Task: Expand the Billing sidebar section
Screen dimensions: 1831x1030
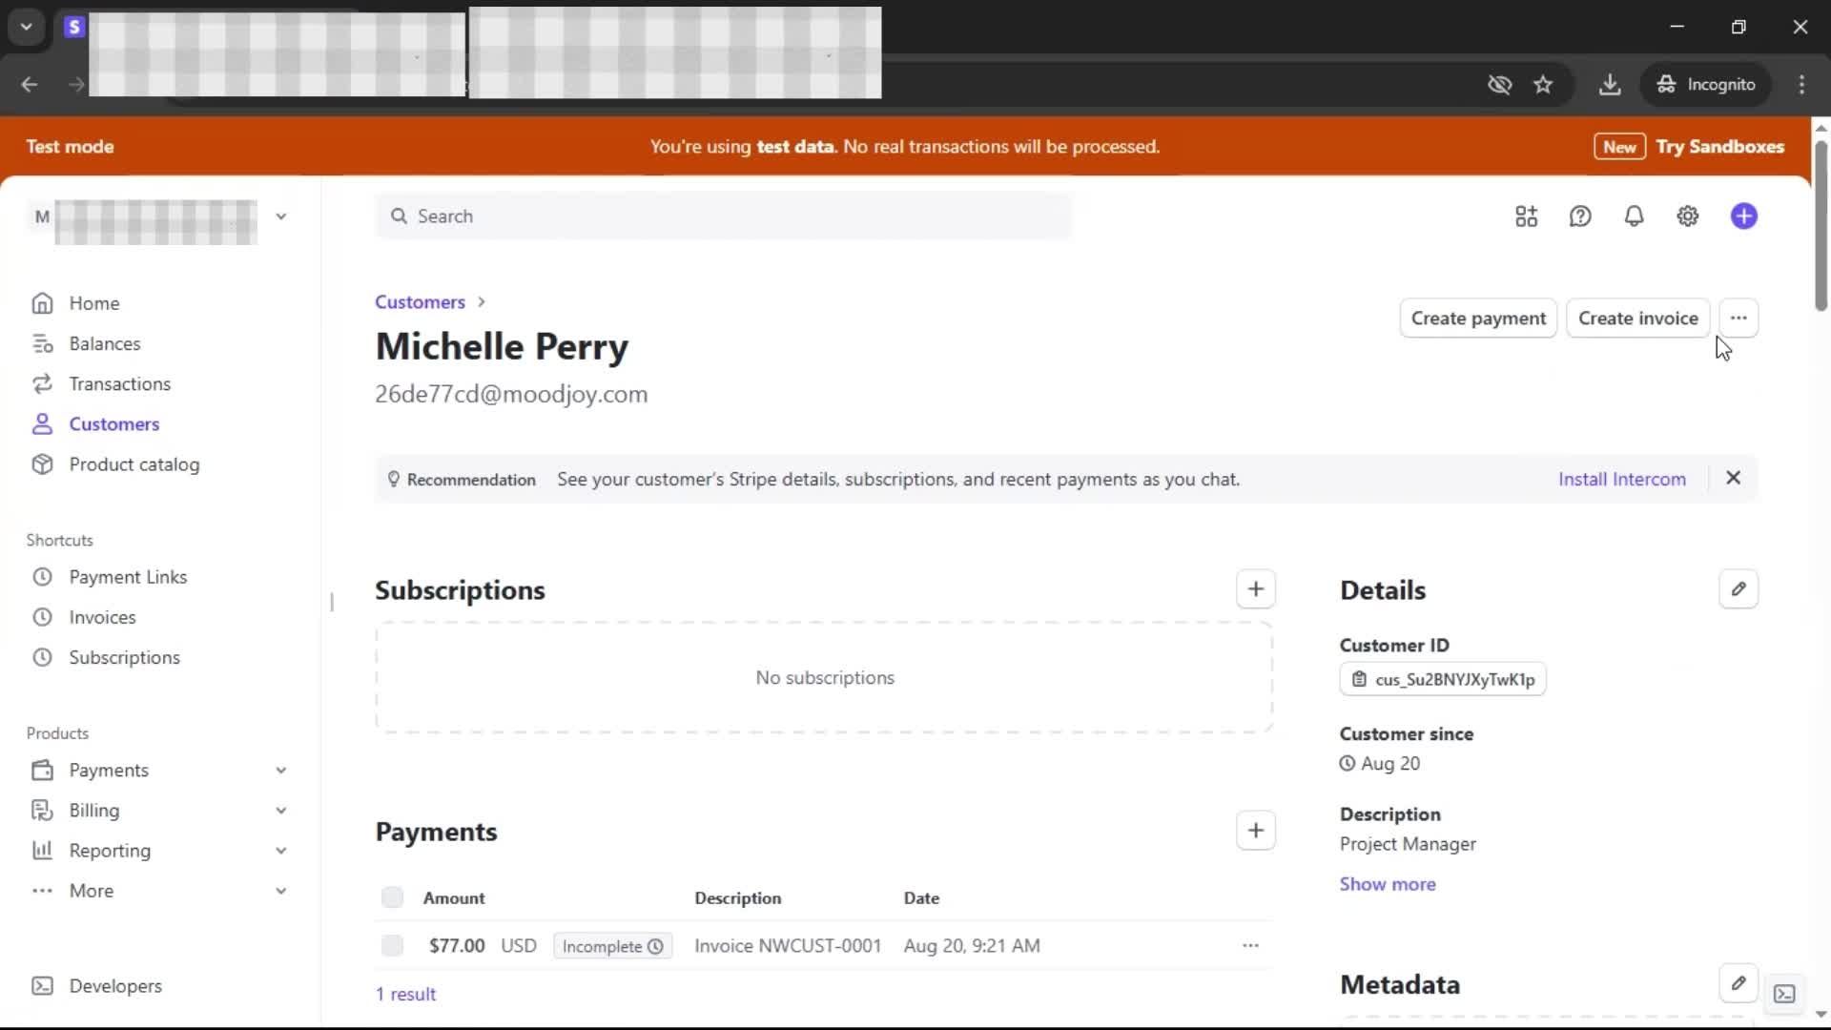Action: tap(280, 811)
